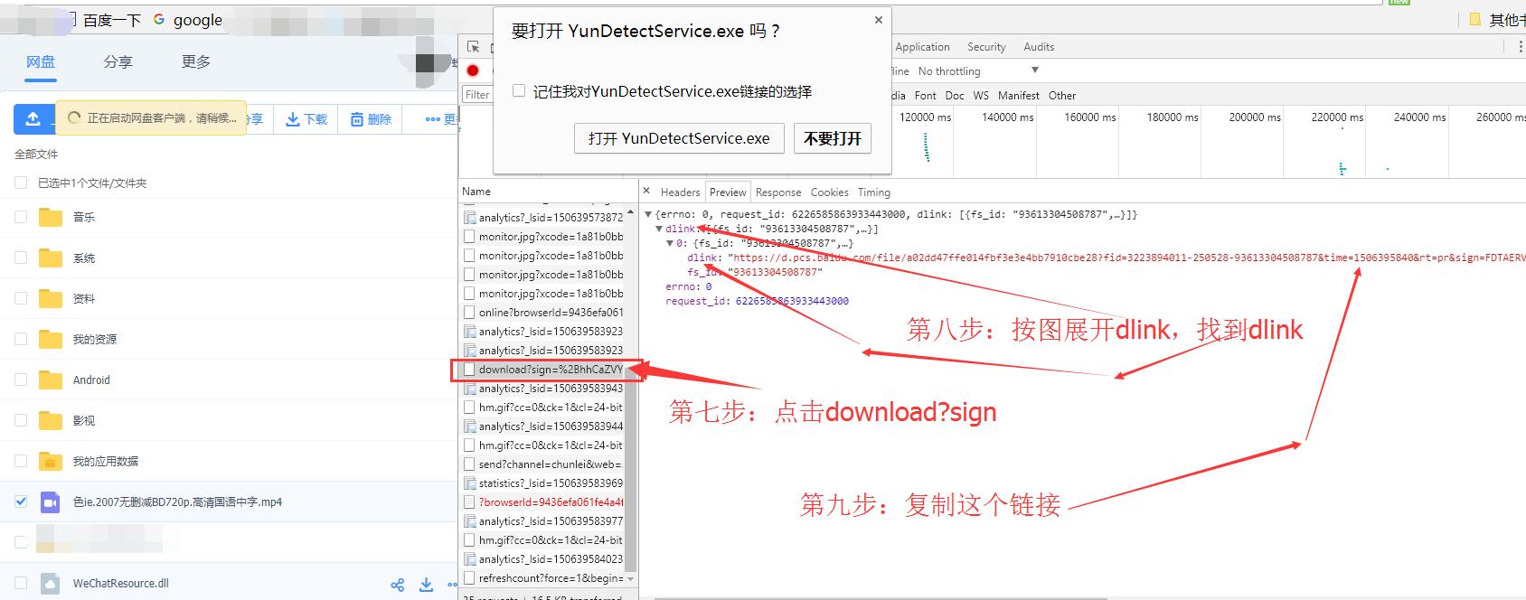Check the 我的资源 folder checkbox

21,339
